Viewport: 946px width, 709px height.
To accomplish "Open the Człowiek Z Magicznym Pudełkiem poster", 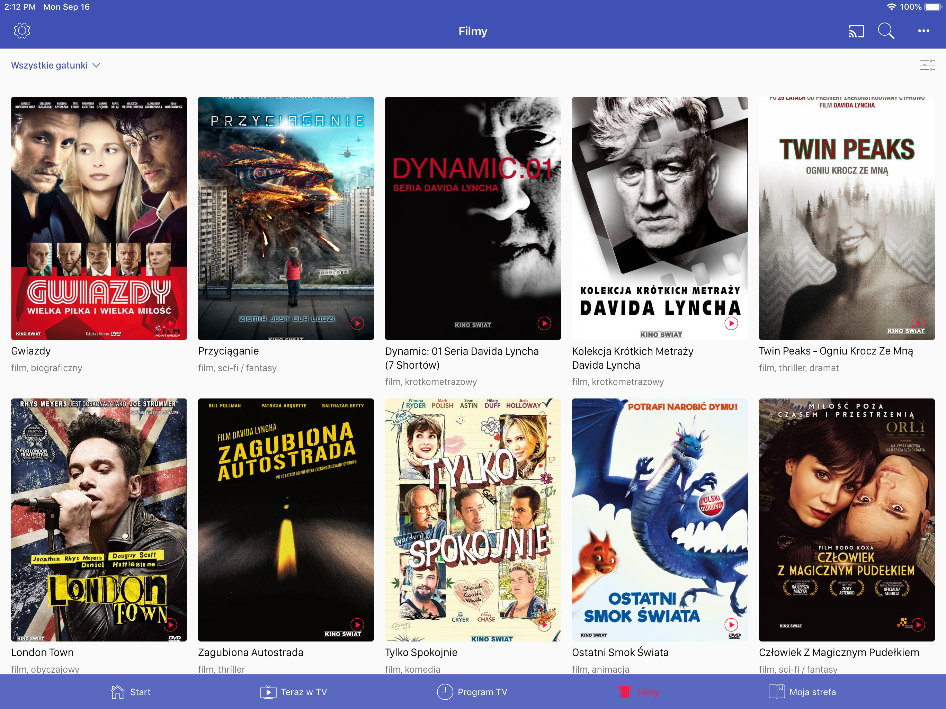I will tap(847, 520).
